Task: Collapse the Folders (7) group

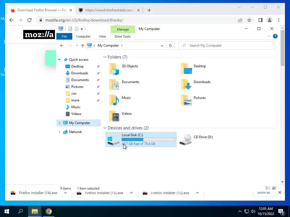Action: (105, 57)
